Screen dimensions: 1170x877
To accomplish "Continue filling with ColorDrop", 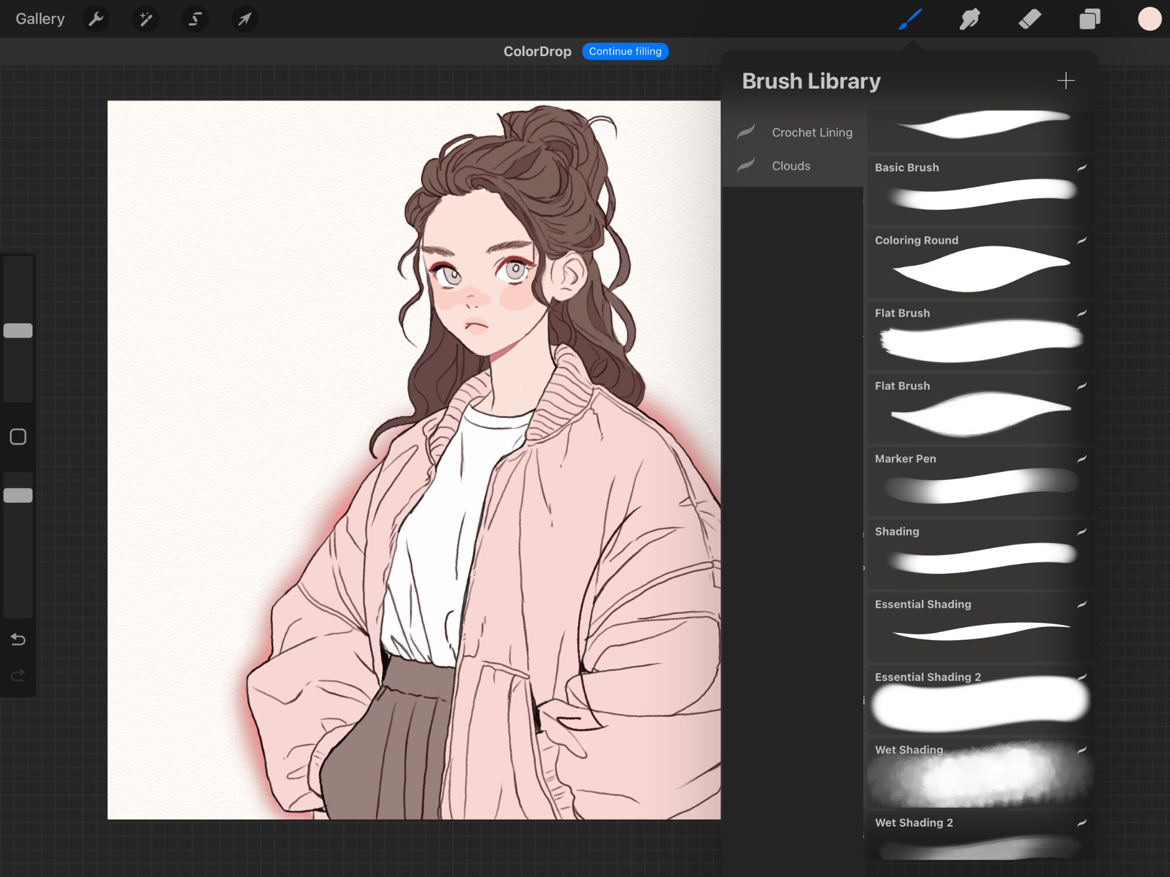I will coord(625,51).
